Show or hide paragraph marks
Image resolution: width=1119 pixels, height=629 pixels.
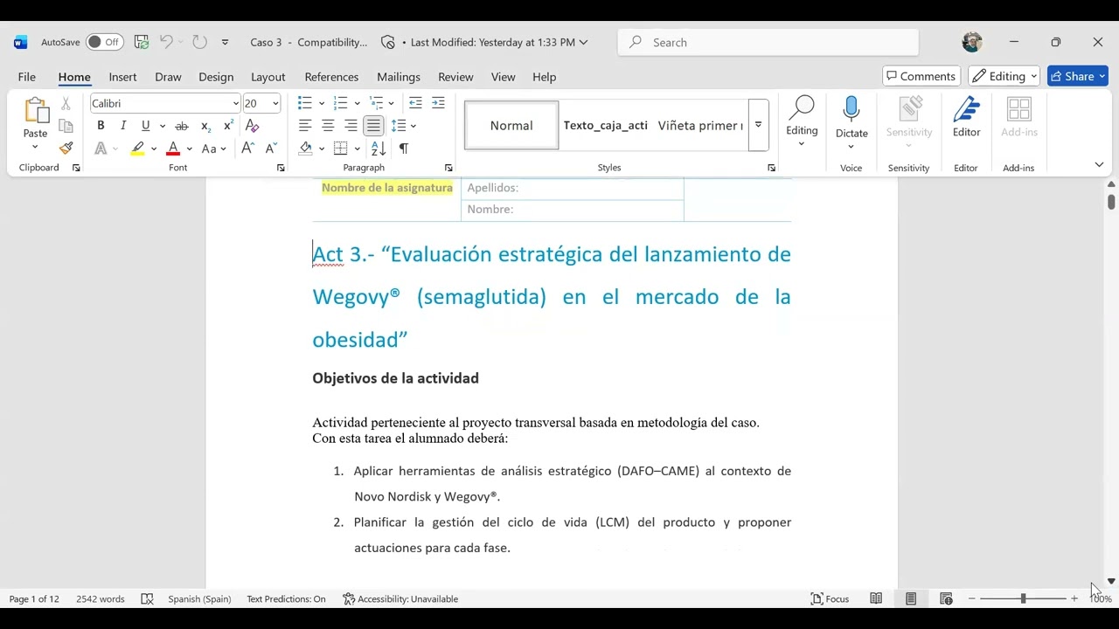pyautogui.click(x=403, y=149)
